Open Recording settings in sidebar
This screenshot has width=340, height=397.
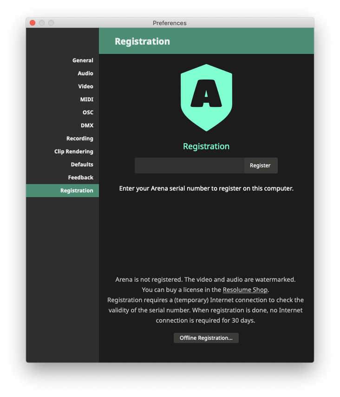[x=79, y=139]
